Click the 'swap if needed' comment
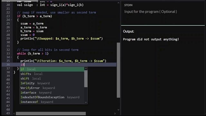 [x=57, y=13]
